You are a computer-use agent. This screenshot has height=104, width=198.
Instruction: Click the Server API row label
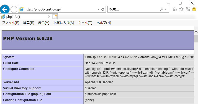pyautogui.click(x=11, y=82)
